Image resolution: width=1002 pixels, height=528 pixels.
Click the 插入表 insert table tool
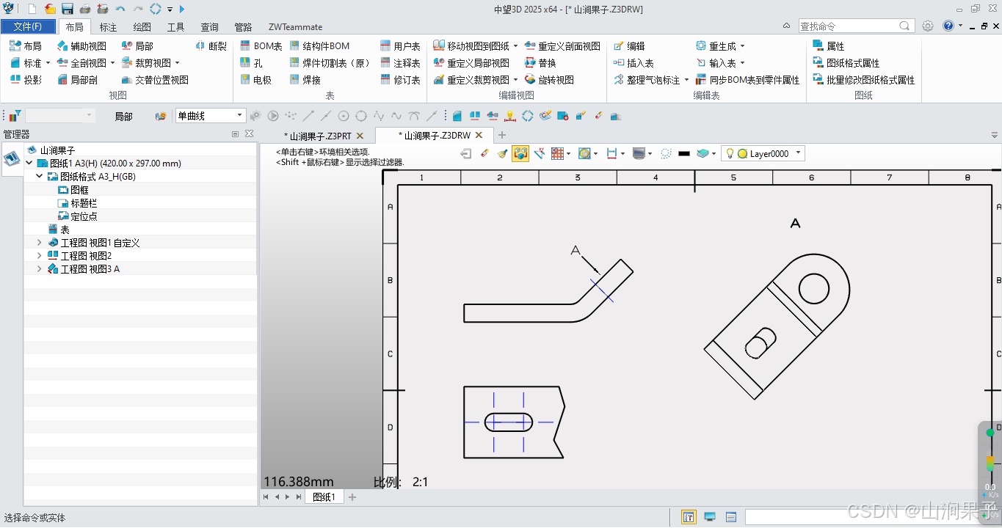tap(633, 63)
